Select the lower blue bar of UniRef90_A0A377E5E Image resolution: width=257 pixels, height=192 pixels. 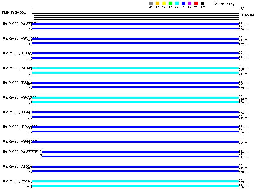140,156
